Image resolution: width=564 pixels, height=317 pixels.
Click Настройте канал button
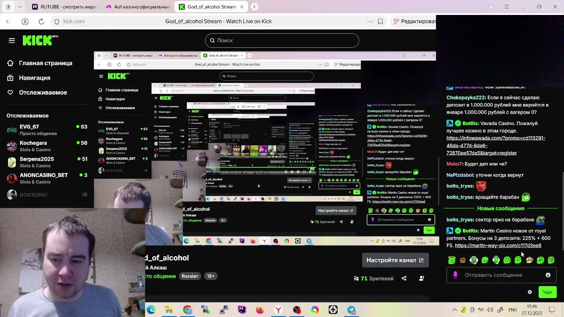pyautogui.click(x=395, y=260)
